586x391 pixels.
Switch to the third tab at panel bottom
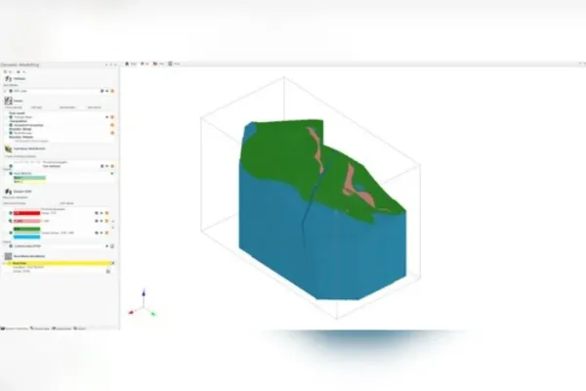click(62, 328)
